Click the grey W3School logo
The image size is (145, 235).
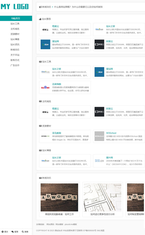(x=99, y=136)
